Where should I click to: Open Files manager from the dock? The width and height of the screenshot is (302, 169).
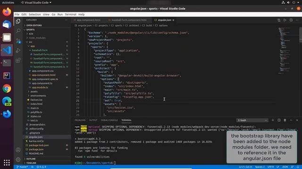[x=7, y=38]
